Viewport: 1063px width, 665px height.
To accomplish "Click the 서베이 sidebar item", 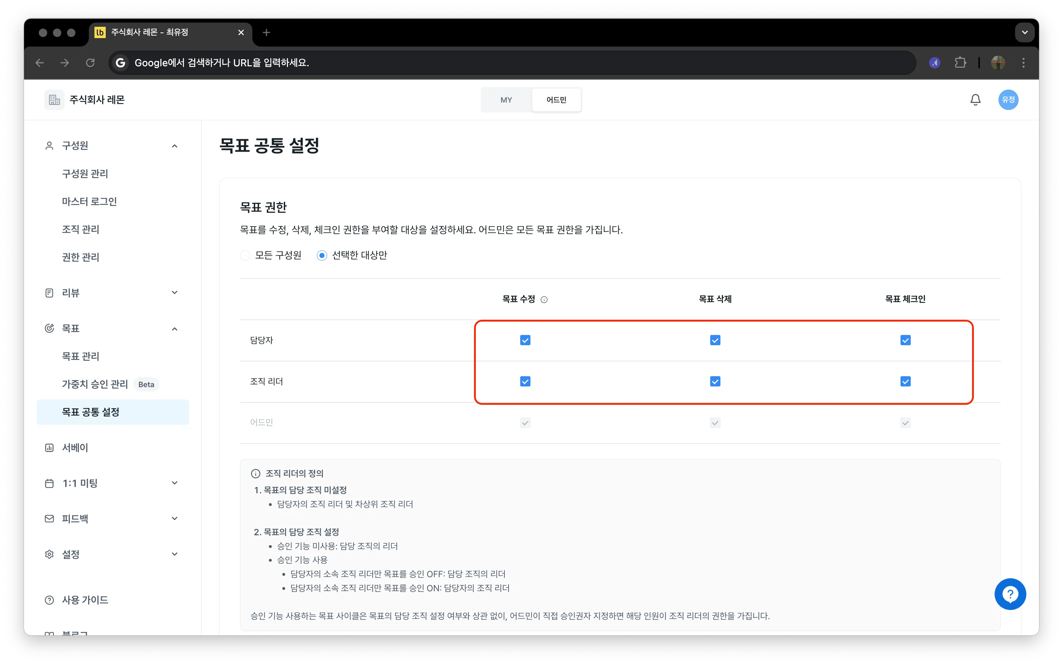I will (x=112, y=447).
